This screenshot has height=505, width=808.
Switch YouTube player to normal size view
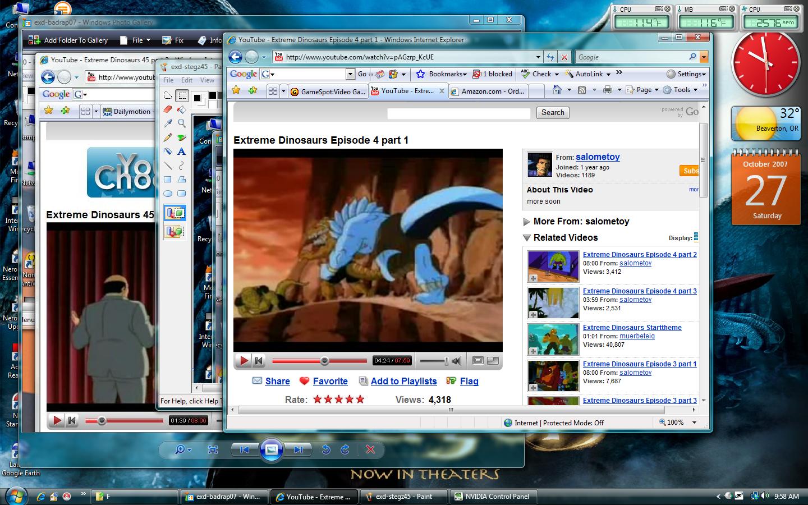click(478, 361)
